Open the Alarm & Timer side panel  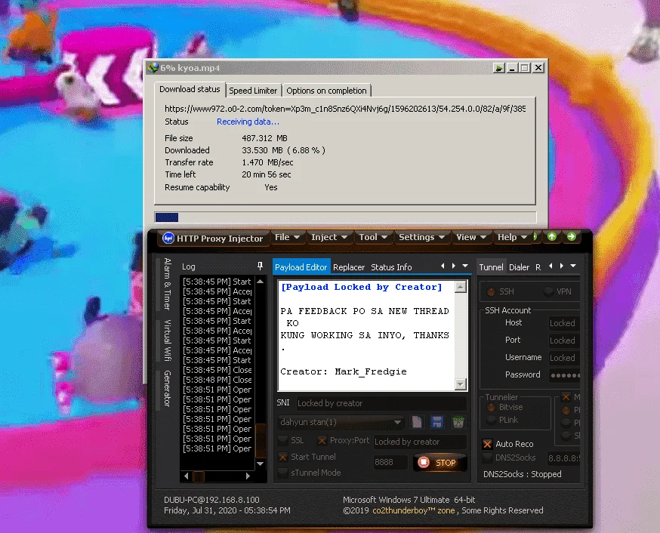coord(167,284)
